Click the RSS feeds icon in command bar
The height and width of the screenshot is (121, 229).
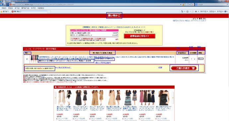pos(188,11)
